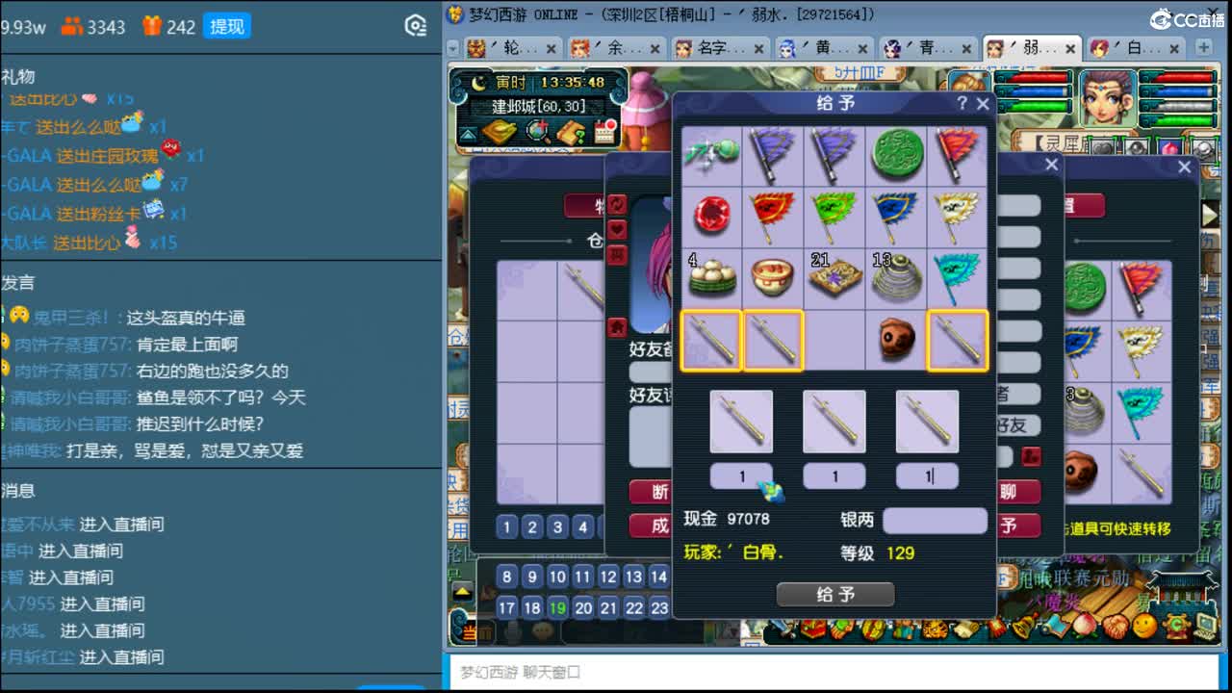The height and width of the screenshot is (693, 1232).
Task: Select the mound item in the right inventory window
Action: click(1086, 412)
